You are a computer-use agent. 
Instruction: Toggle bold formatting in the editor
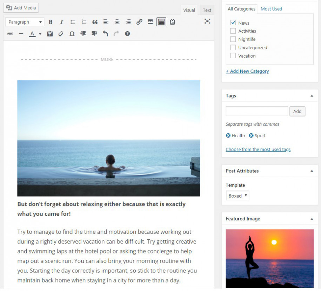pos(50,22)
